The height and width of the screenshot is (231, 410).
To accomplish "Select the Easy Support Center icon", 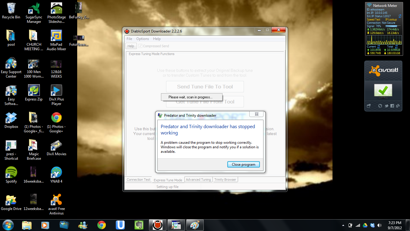I will [11, 68].
